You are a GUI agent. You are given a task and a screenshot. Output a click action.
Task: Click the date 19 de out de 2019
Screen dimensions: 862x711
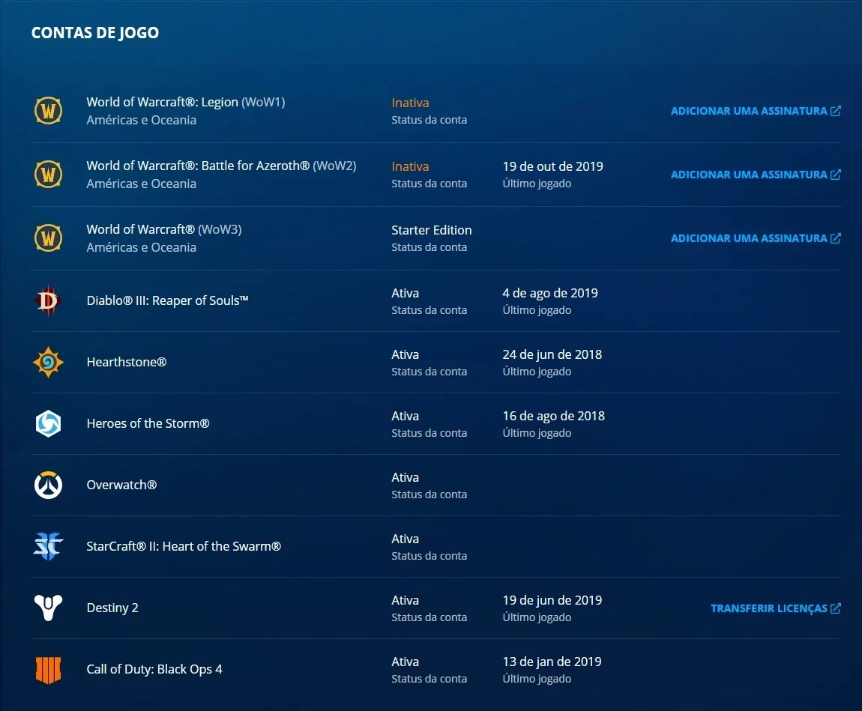552,166
